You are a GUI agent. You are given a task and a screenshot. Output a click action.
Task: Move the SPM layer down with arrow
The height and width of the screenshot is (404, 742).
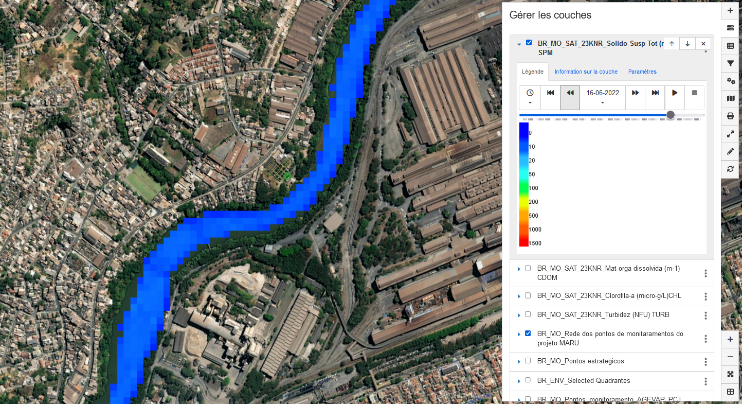pyautogui.click(x=687, y=44)
